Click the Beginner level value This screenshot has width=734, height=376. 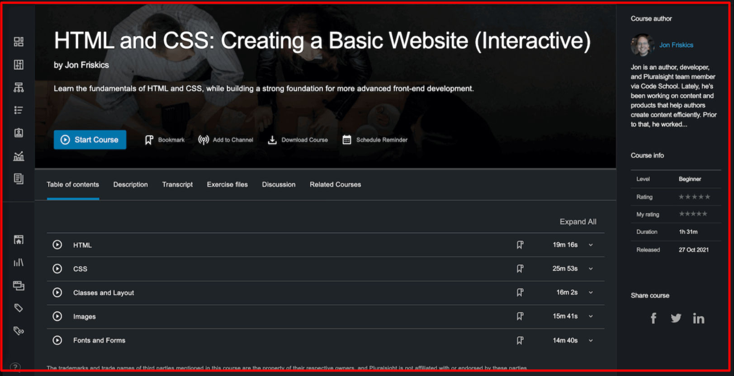click(690, 179)
